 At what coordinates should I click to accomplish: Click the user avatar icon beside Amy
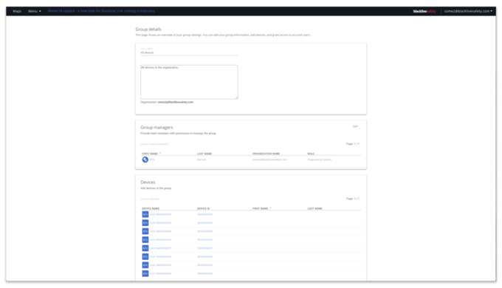[x=145, y=160]
